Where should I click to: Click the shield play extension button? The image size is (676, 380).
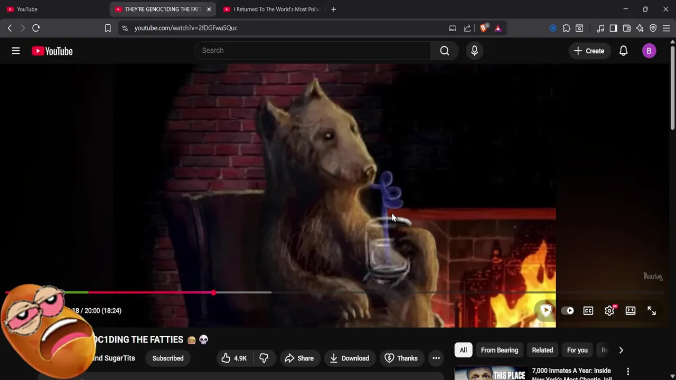coord(546,310)
